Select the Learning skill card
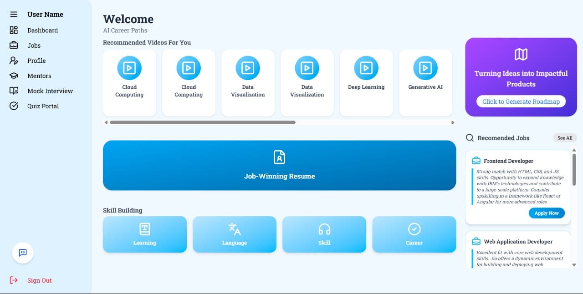 tap(144, 234)
